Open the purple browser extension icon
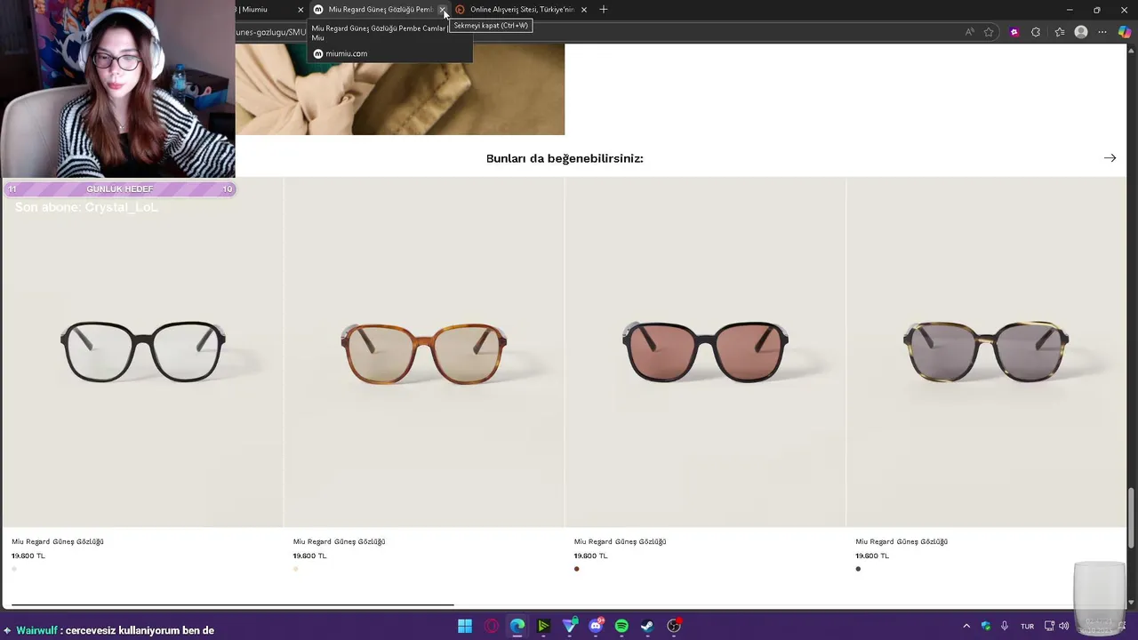Screen dimensions: 1138x640 pos(1014,32)
